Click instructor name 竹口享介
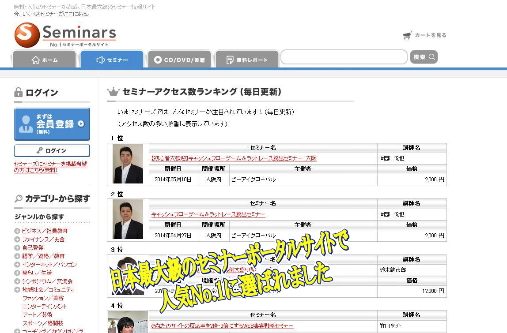507x333 pixels. point(390,326)
